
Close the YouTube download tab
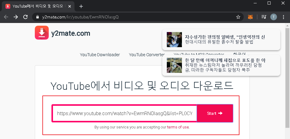click(x=70, y=6)
